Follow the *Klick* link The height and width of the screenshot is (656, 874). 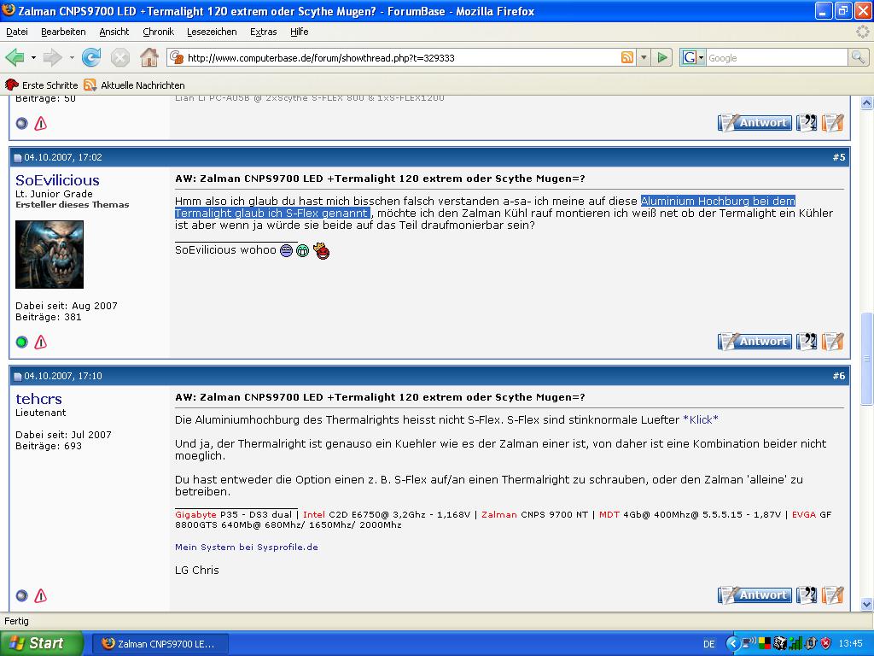click(x=701, y=419)
